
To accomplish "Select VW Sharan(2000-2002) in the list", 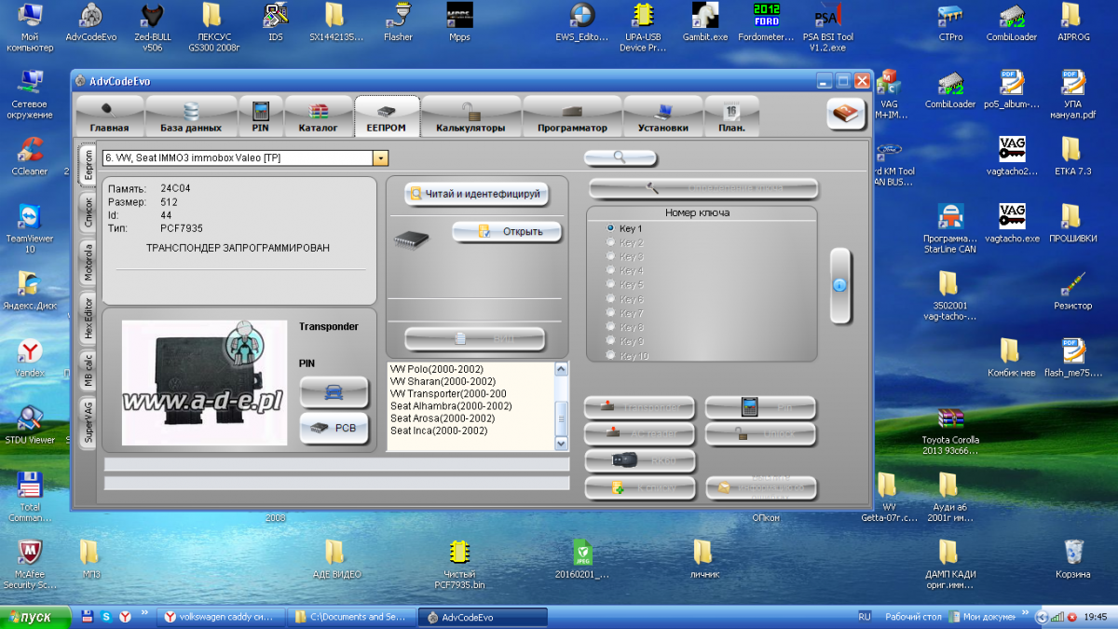I will coord(442,381).
